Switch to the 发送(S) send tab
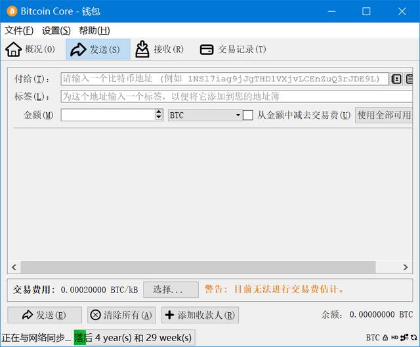Image resolution: width=420 pixels, height=347 pixels. click(98, 49)
